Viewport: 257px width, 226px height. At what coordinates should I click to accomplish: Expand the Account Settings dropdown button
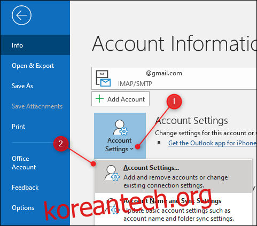[x=120, y=136]
